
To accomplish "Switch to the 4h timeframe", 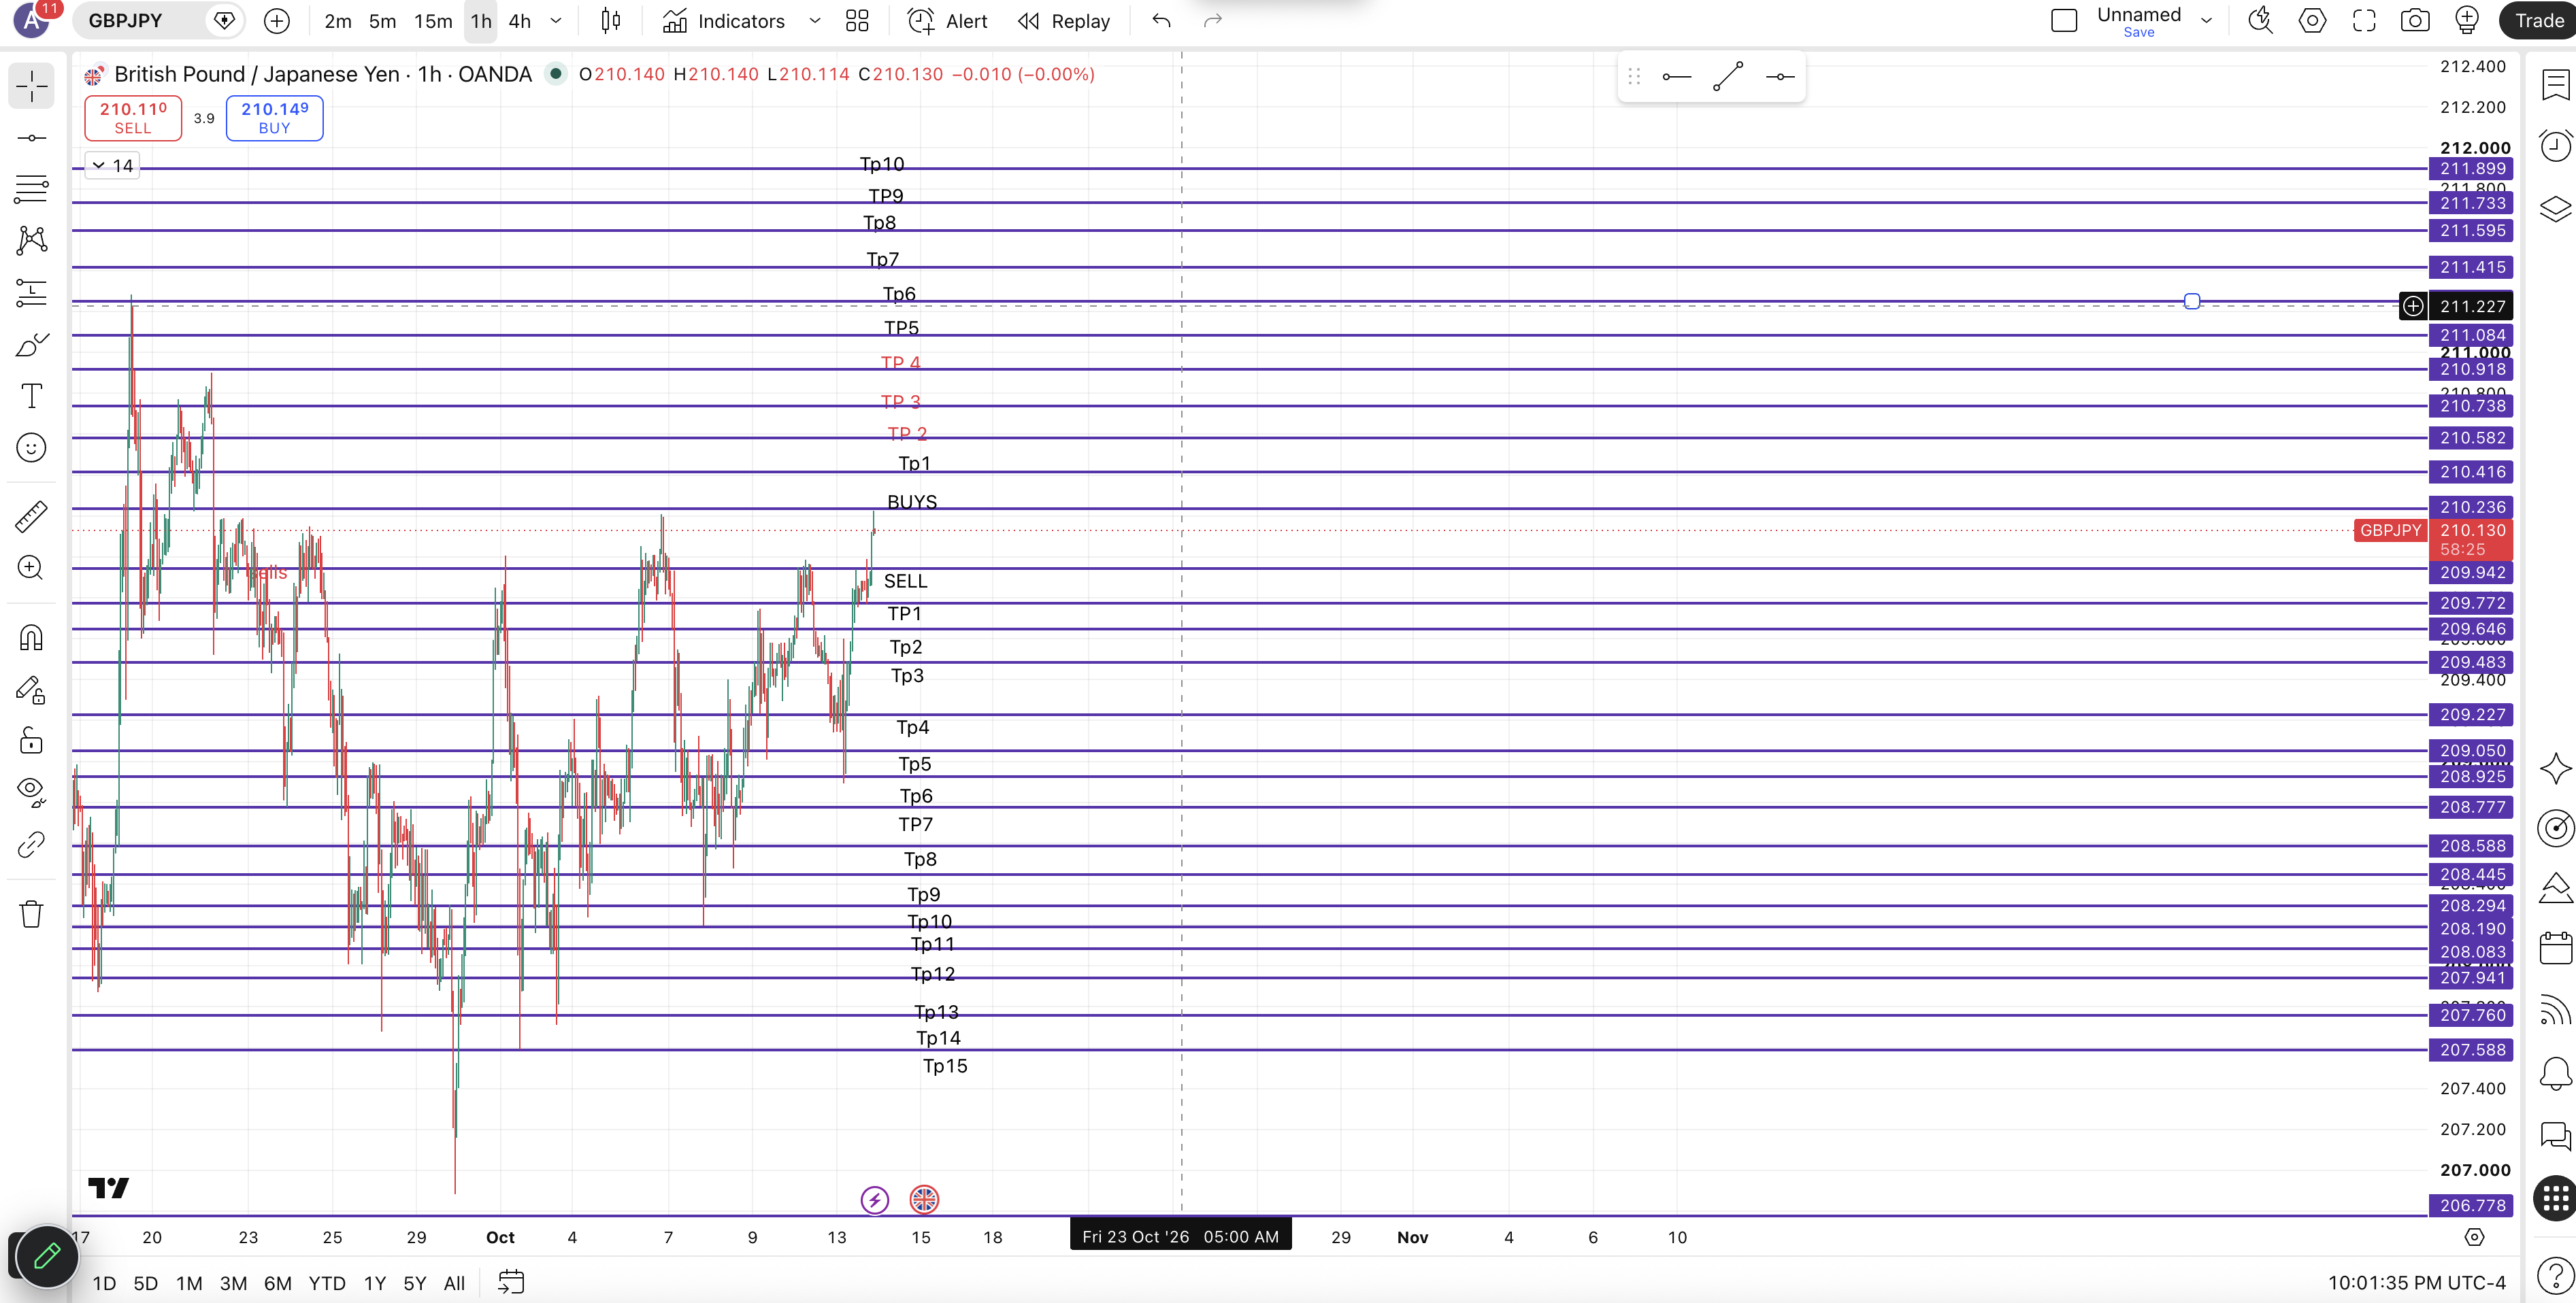I will coord(519,21).
